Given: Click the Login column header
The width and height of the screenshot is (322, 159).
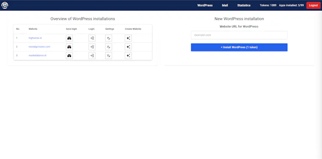Looking at the screenshot, I should (x=91, y=29).
